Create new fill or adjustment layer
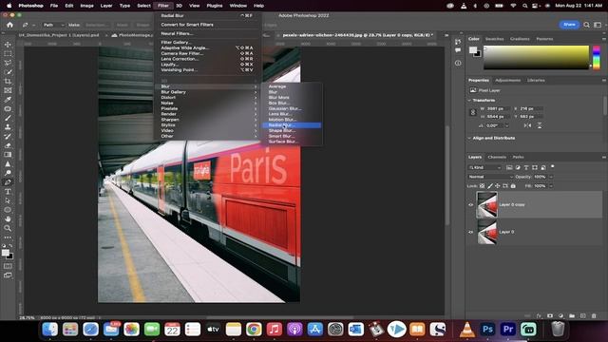Screen dimensions: 608x342 (560, 315)
